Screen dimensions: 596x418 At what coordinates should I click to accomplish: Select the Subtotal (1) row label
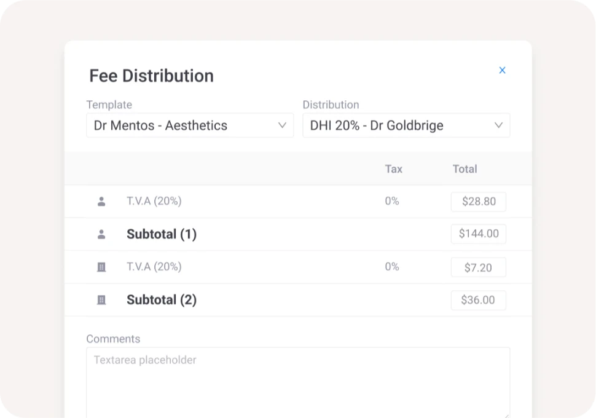162,234
